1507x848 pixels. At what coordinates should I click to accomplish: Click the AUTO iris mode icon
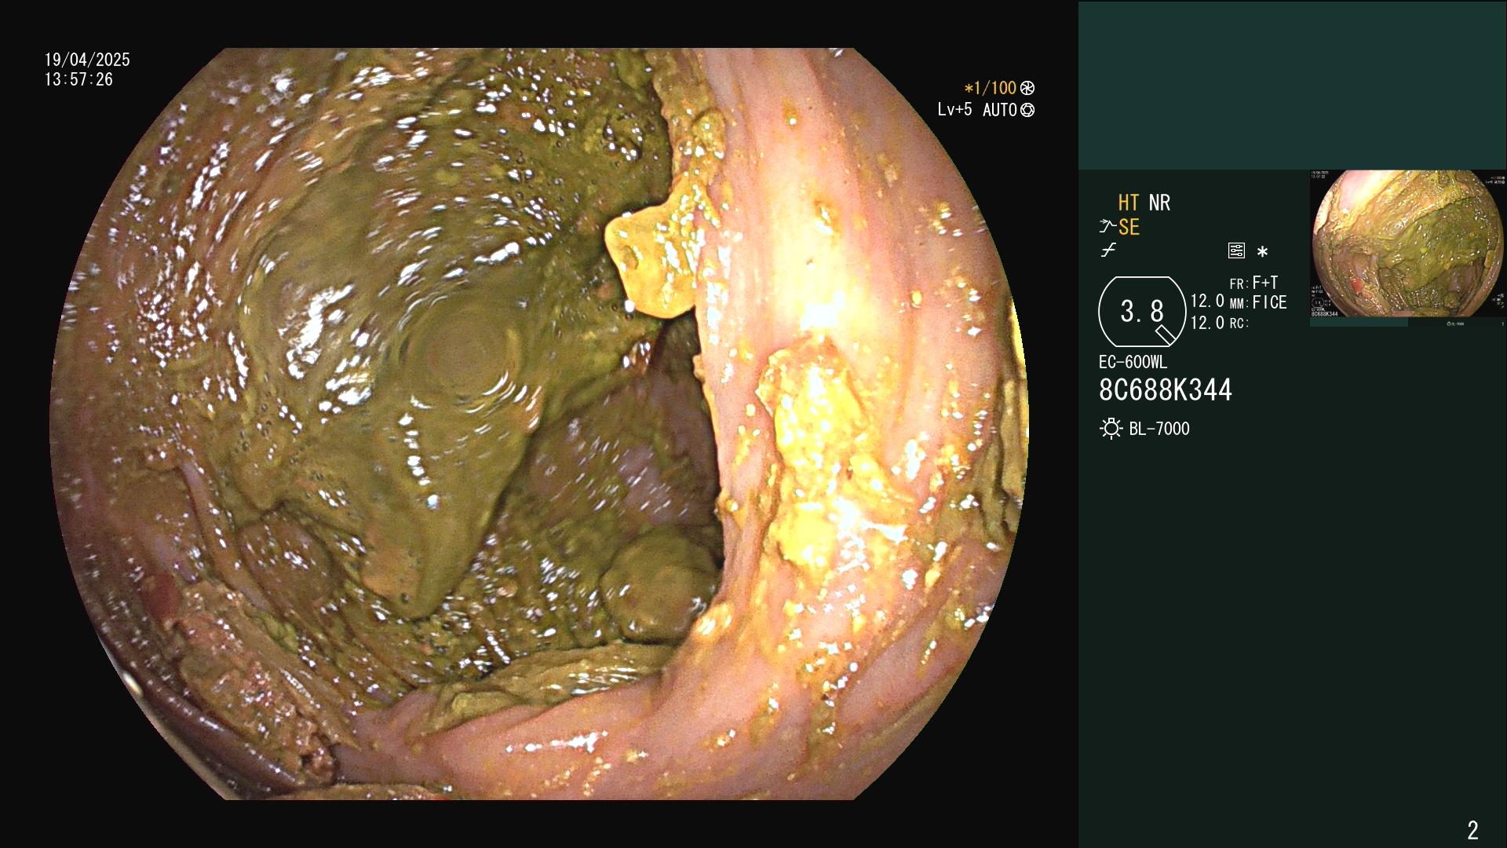(x=1027, y=111)
